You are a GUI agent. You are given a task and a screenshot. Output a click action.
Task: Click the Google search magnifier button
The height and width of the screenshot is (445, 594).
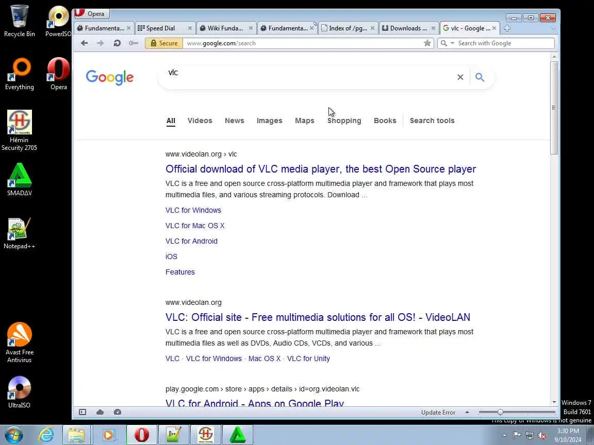[480, 77]
